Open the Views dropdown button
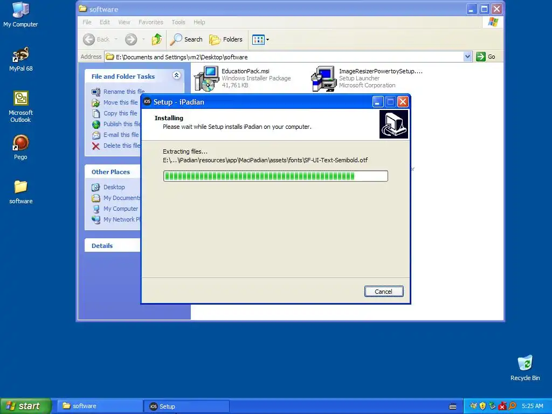This screenshot has height=414, width=552. [x=261, y=39]
